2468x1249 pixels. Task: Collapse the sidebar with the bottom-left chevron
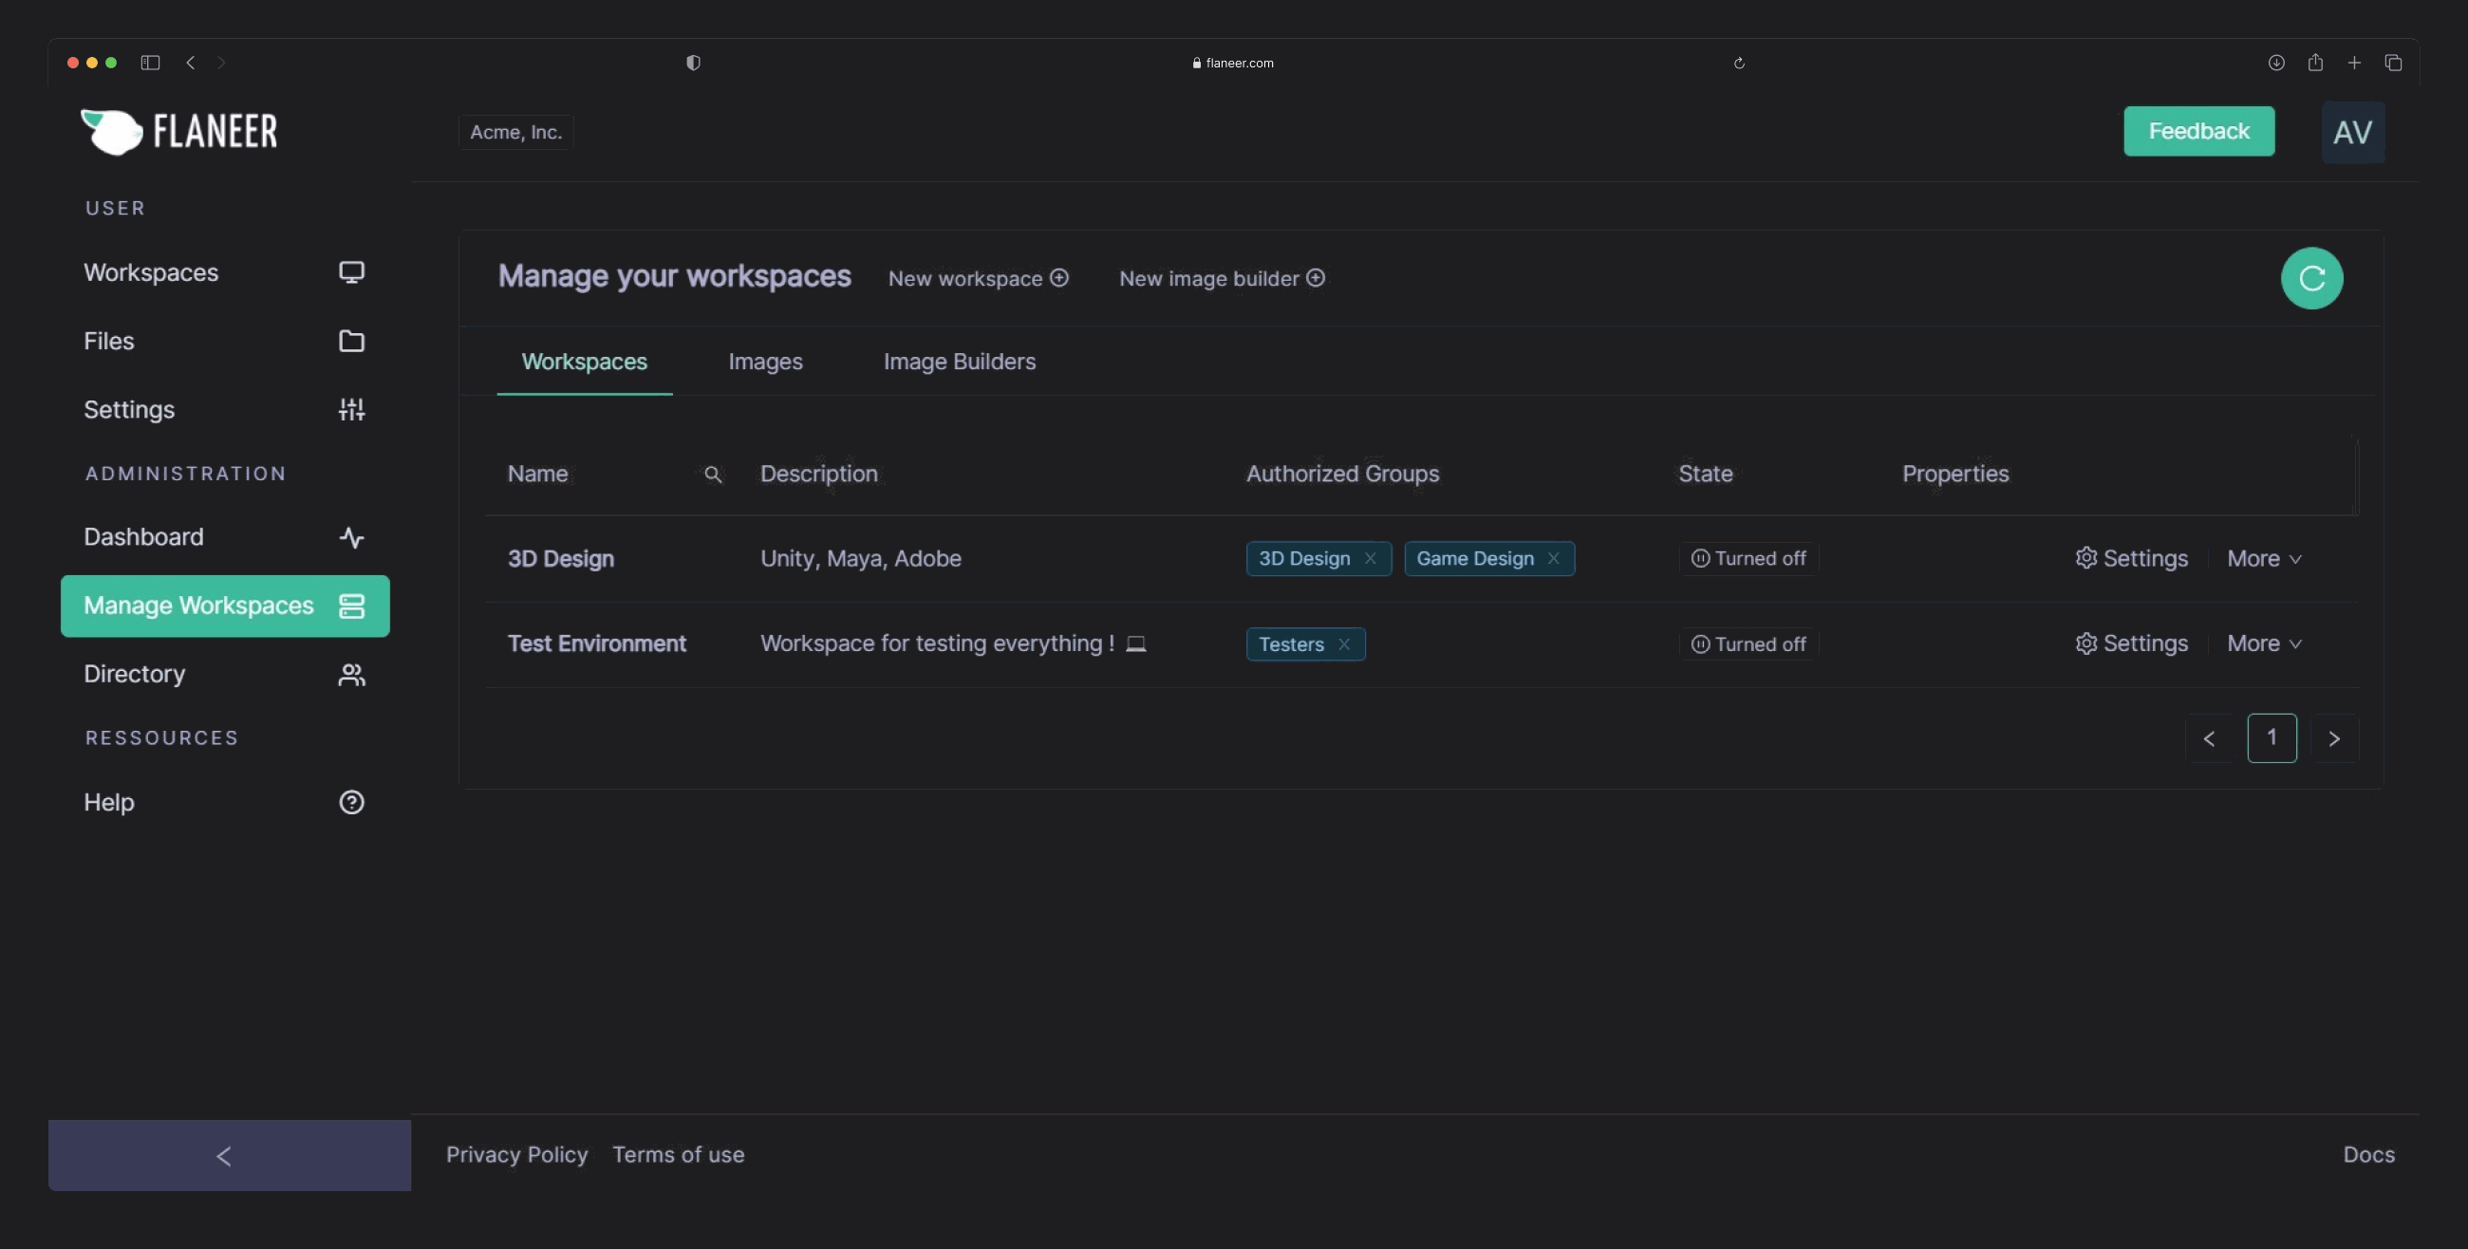pyautogui.click(x=224, y=1156)
